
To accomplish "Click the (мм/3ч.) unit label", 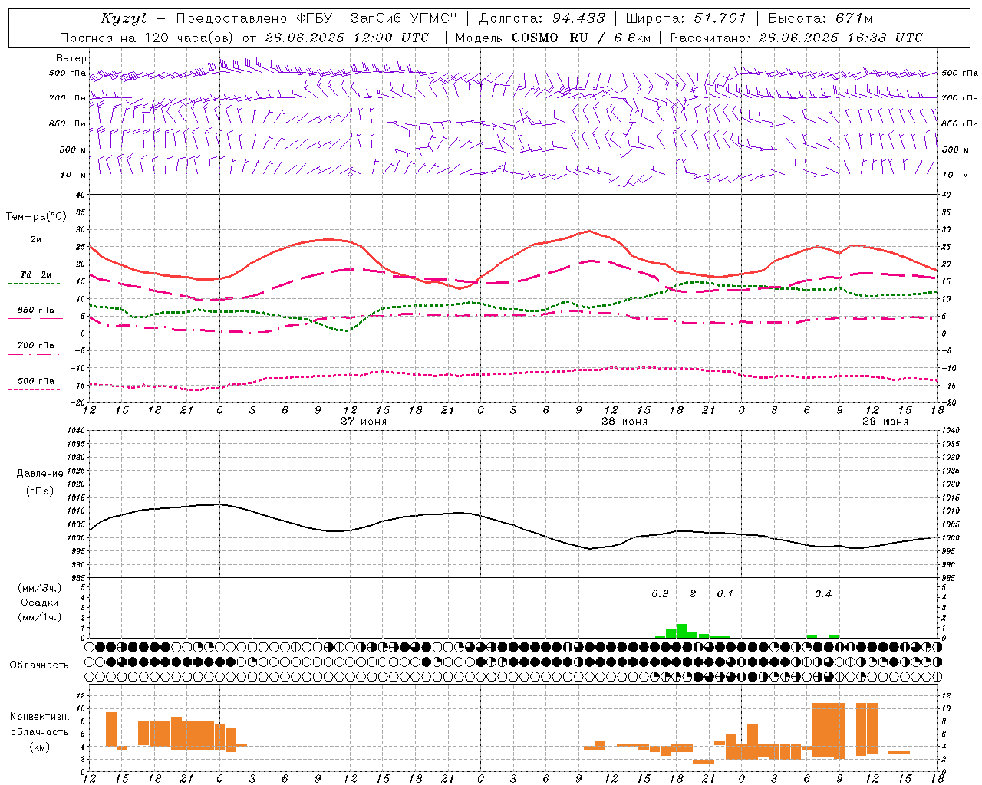I will pyautogui.click(x=40, y=588).
